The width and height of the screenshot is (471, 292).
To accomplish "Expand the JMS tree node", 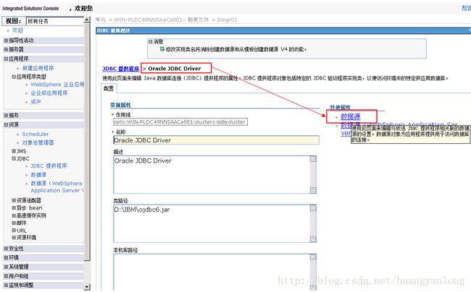I will [x=14, y=151].
